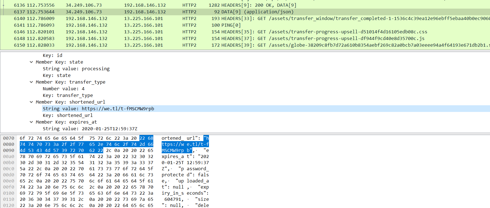
Task: Collapse the Member Key: state node
Action: pyautogui.click(x=31, y=62)
